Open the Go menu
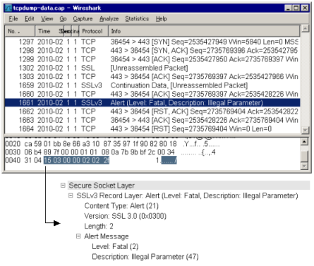 point(63,18)
